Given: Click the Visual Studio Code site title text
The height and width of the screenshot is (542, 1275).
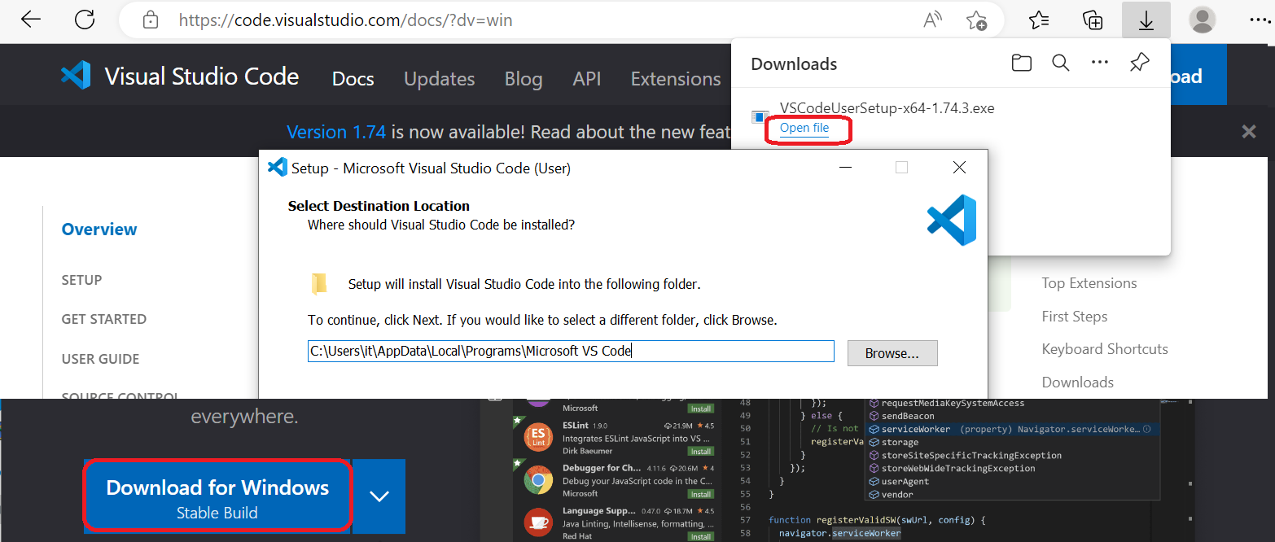Looking at the screenshot, I should click(x=202, y=76).
